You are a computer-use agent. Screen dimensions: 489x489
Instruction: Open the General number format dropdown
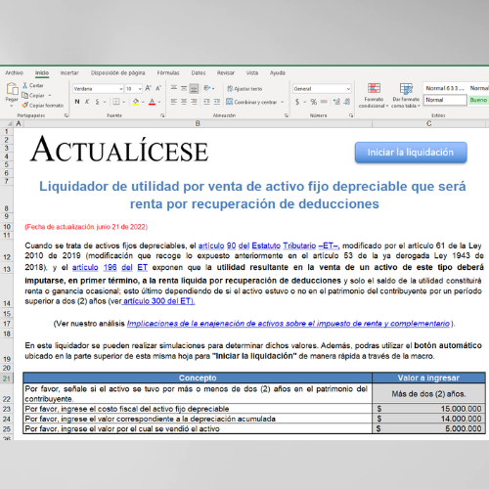coord(348,89)
